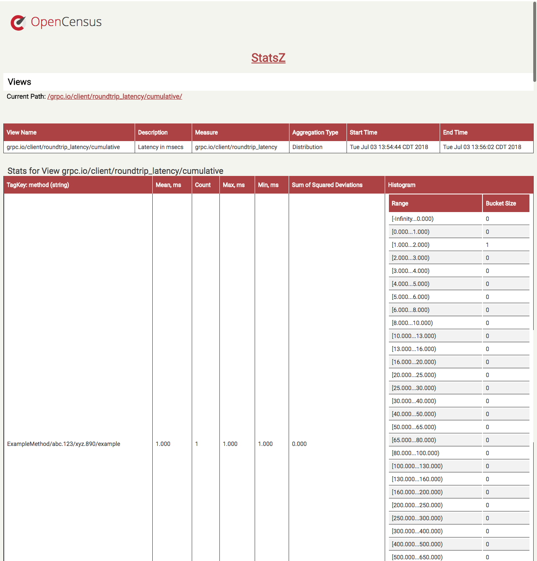Click the Bucket Size sub-column header
Screen dimensions: 537x561
click(501, 203)
